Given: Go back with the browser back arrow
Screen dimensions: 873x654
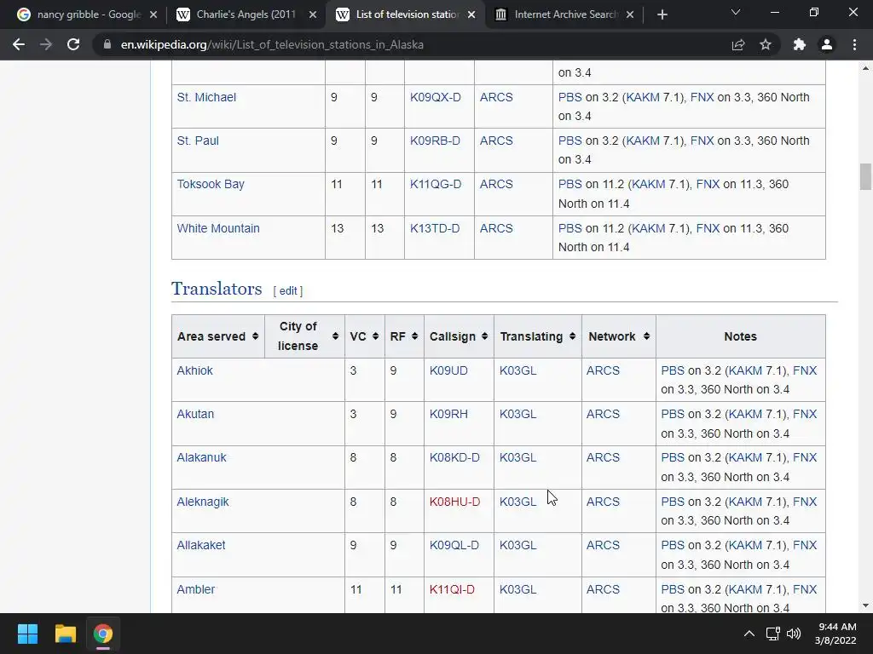Looking at the screenshot, I should point(19,44).
